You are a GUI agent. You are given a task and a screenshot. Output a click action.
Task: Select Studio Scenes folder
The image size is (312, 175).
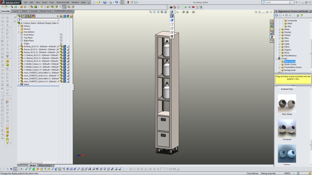tap(290, 64)
